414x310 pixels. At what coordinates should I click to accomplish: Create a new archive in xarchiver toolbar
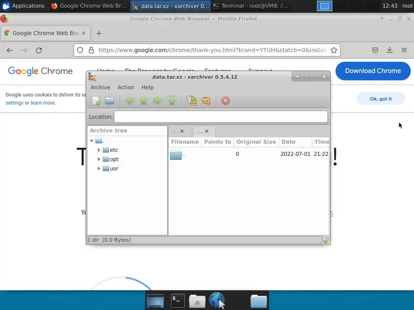96,101
